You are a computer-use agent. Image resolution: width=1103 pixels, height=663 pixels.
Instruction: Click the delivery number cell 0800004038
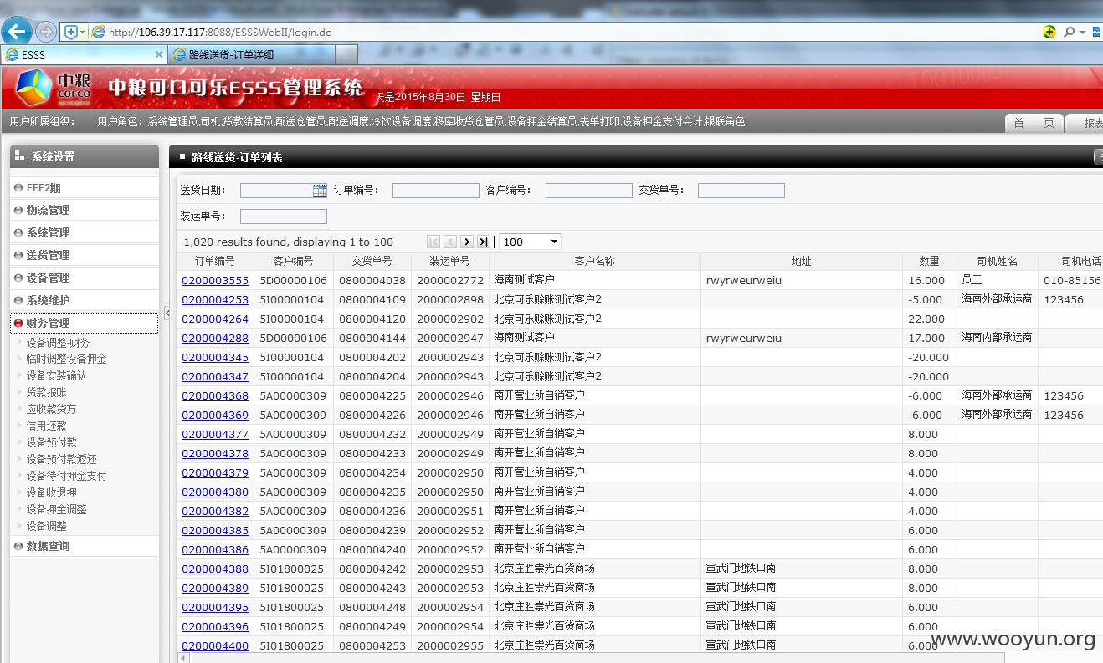372,280
